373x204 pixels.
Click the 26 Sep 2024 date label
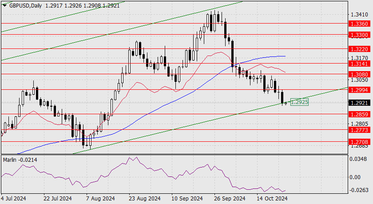(230, 198)
